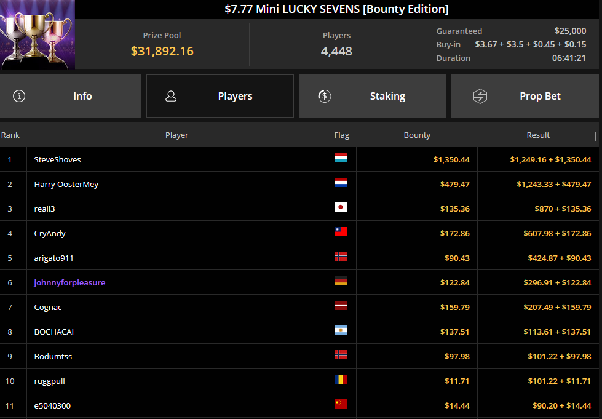Open the Prop Bet tab
This screenshot has width=602, height=419.
pos(525,96)
